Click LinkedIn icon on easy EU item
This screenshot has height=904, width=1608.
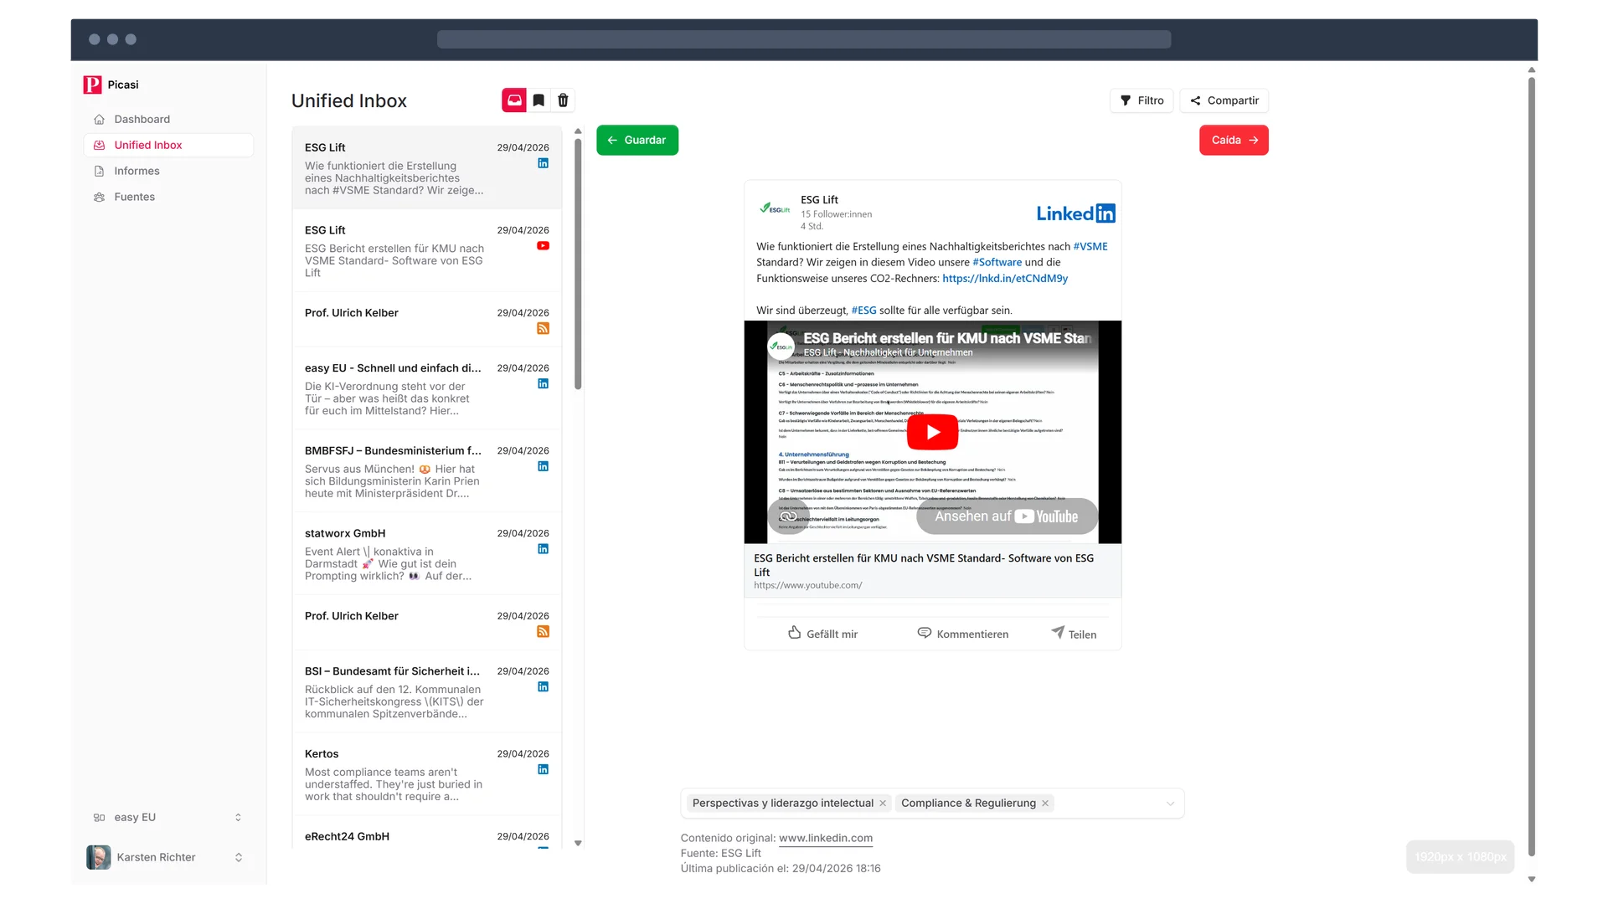coord(544,384)
